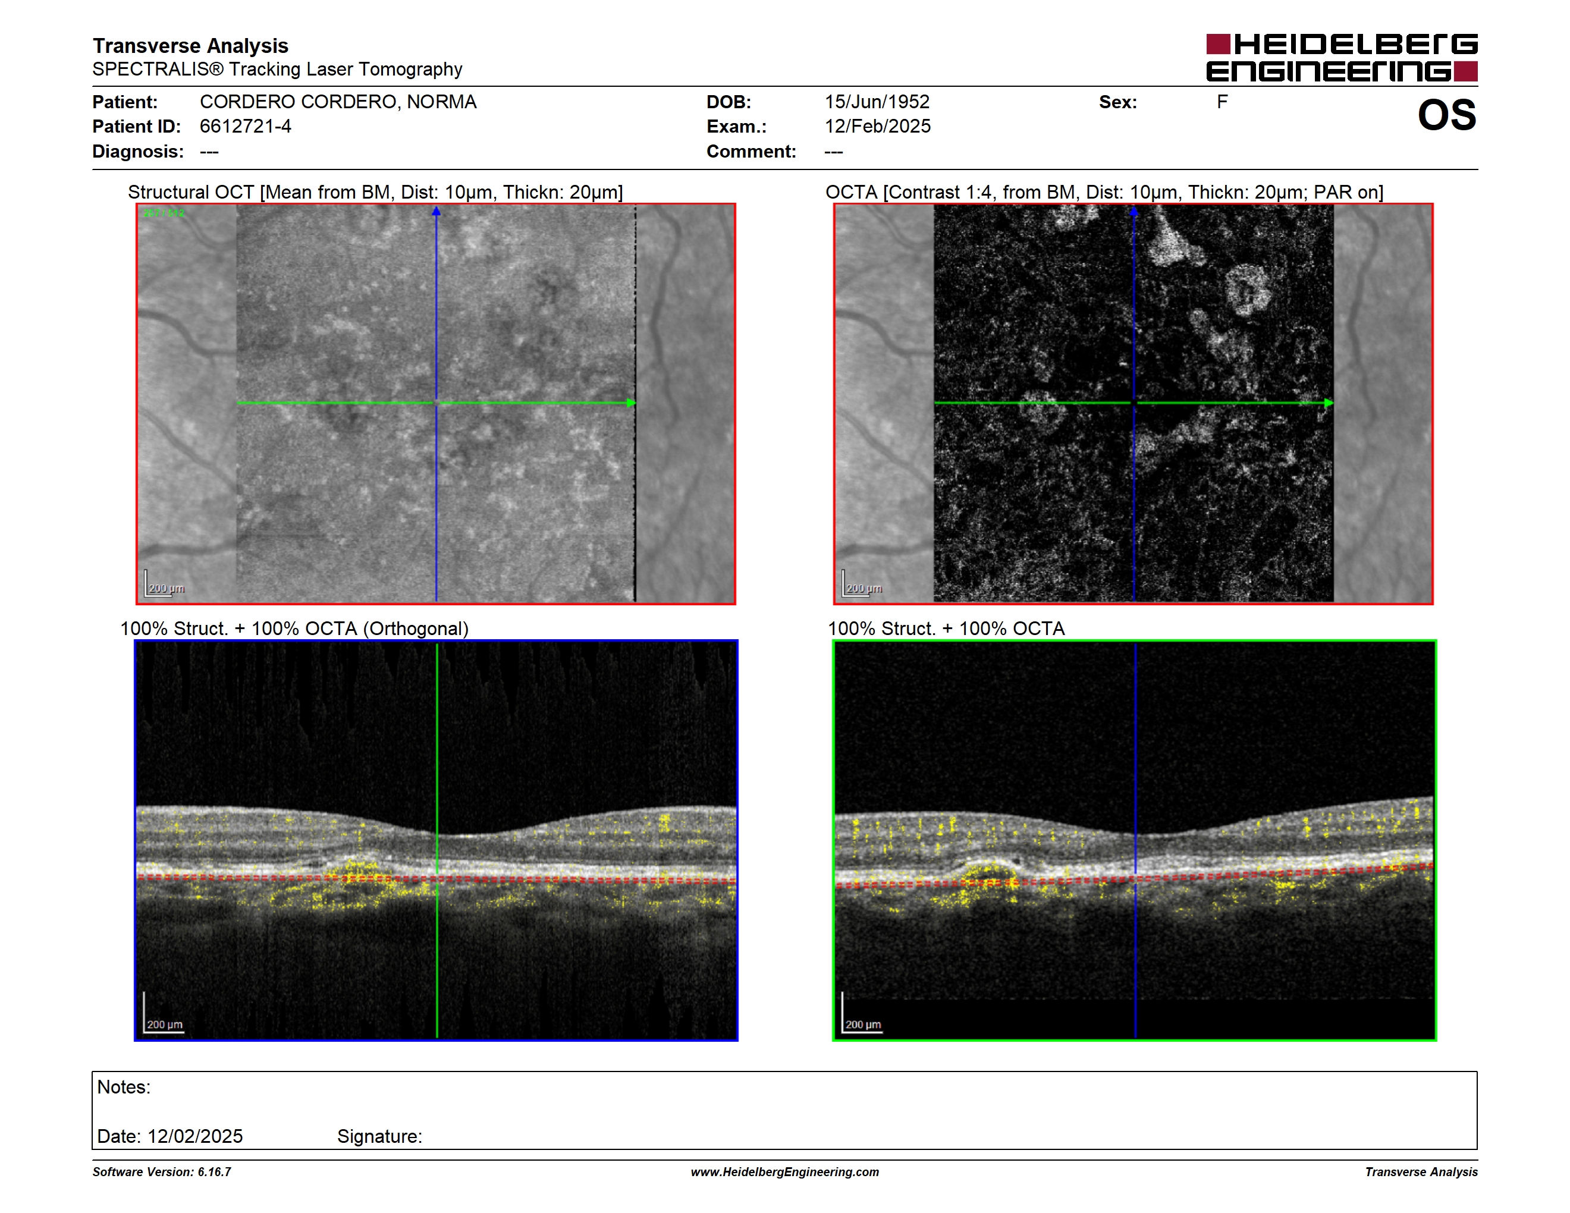Click the SPECTRALIS Tracking Laser Tomography subtitle
Image resolution: width=1570 pixels, height=1213 pixels.
point(277,69)
